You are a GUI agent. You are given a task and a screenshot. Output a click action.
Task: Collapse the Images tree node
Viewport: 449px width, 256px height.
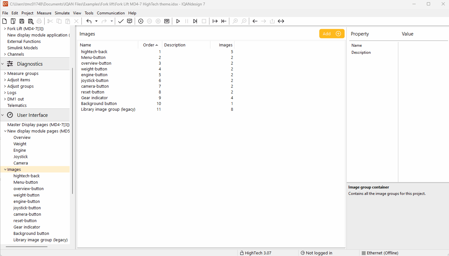click(x=5, y=170)
